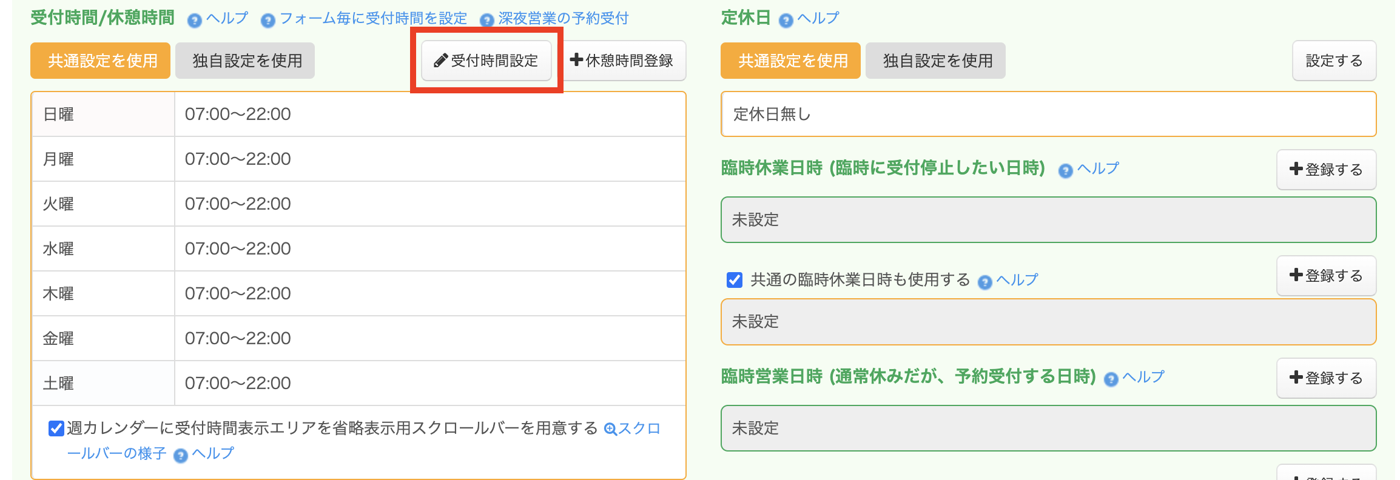Switch reception hours to 独自設定を使用

[x=246, y=61]
